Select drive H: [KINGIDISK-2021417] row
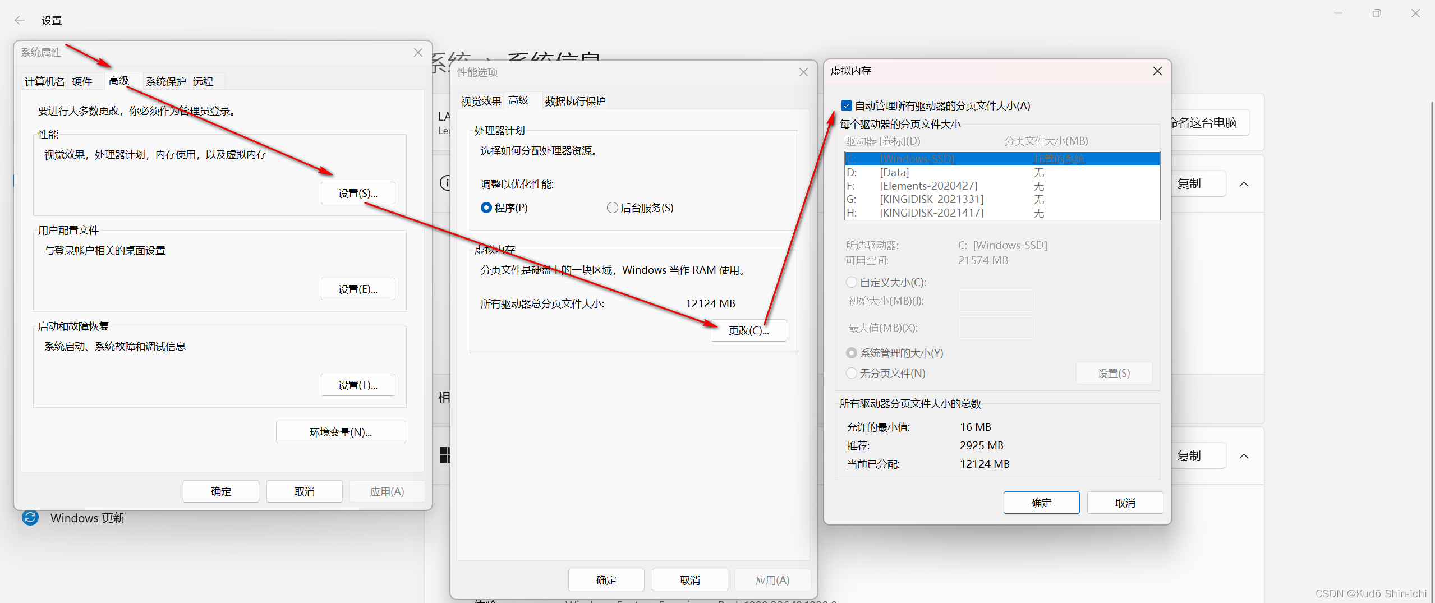 coord(1002,213)
